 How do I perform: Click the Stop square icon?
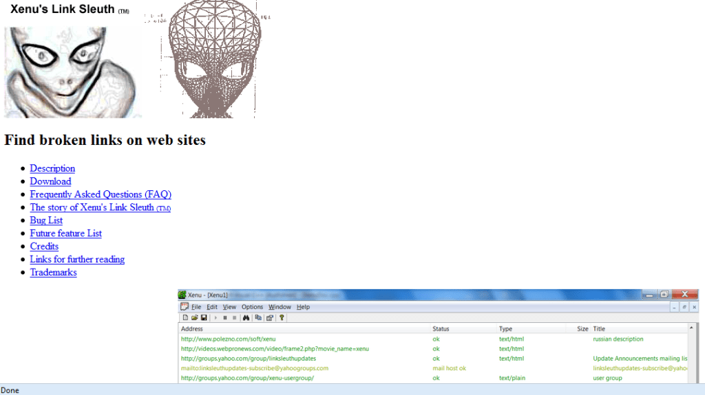coord(234,317)
